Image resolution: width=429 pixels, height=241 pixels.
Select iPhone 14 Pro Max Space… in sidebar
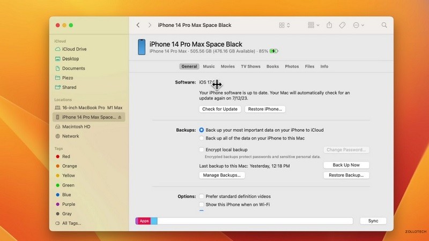point(88,117)
